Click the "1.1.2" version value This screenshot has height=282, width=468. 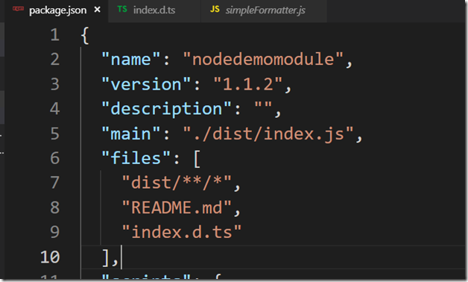pyautogui.click(x=247, y=84)
